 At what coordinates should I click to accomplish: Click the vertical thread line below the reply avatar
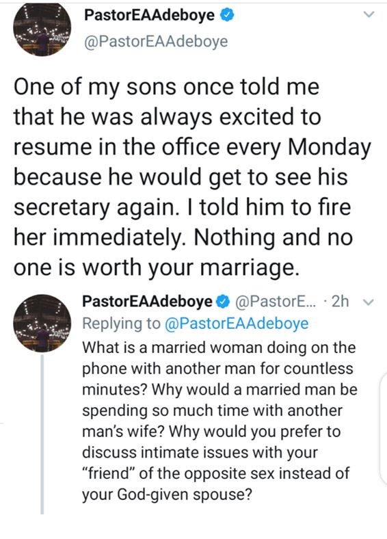click(x=42, y=434)
